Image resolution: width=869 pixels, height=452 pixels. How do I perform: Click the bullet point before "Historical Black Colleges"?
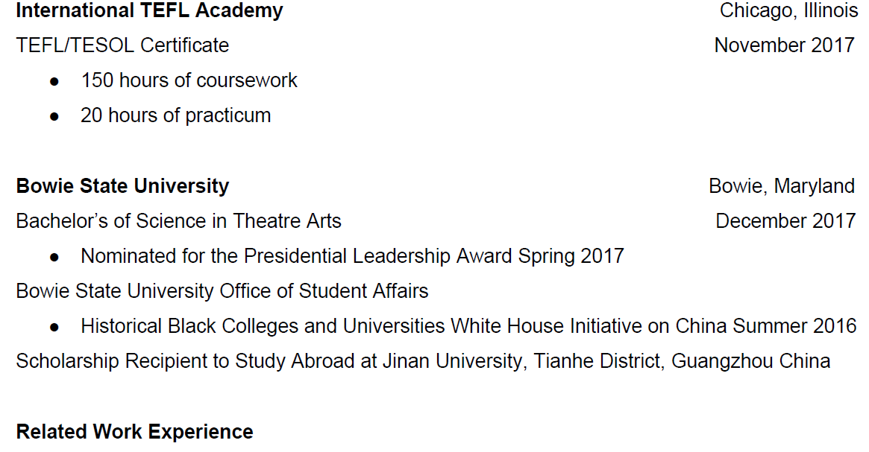54,327
